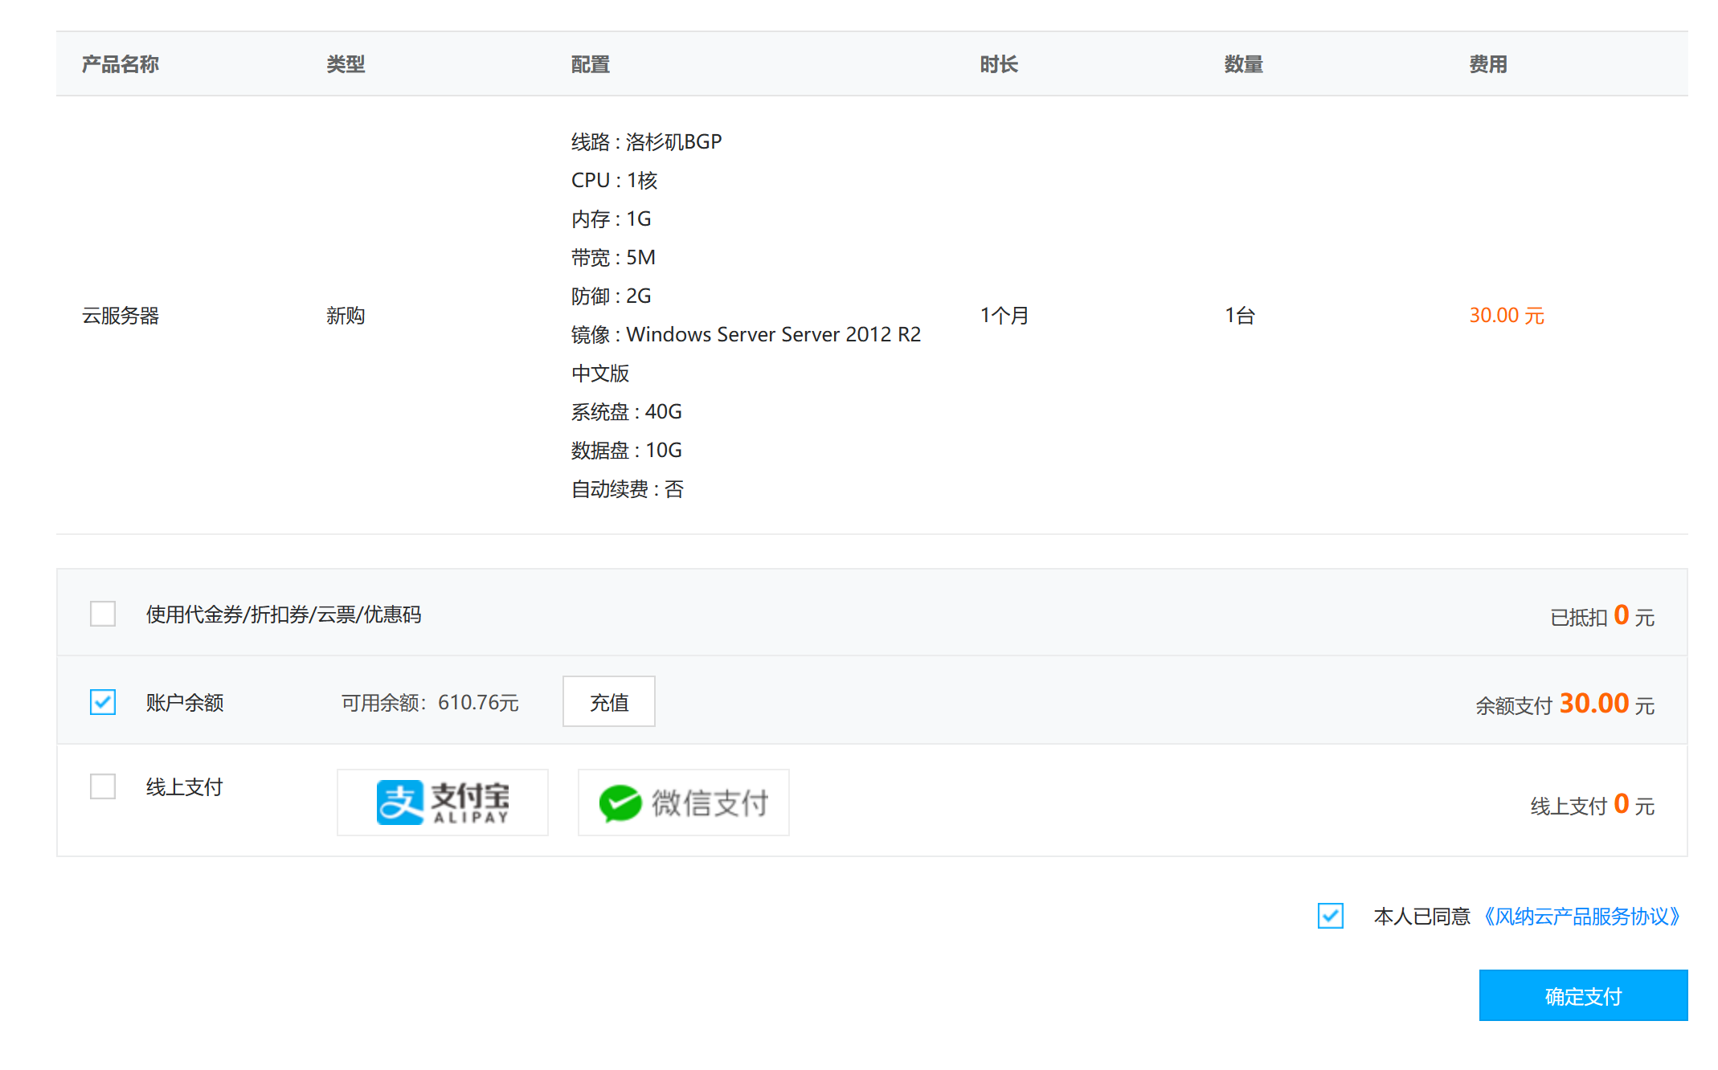
Task: Click the Alipay blue logo symbol
Action: pyautogui.click(x=400, y=801)
